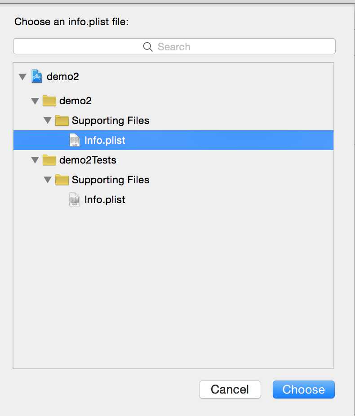Select the demo2 project name at tree root

(63, 76)
